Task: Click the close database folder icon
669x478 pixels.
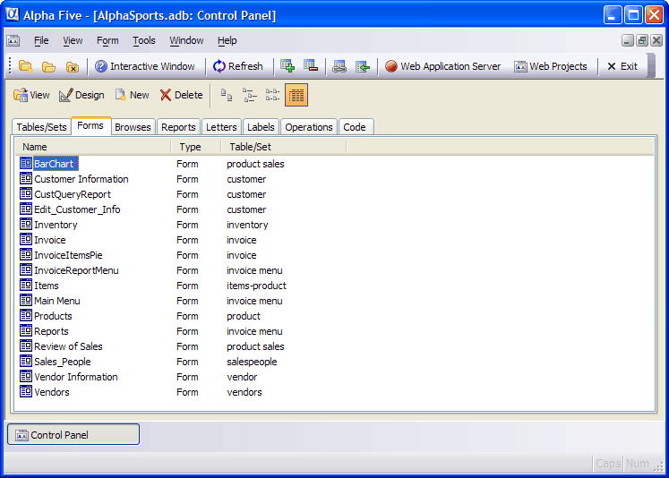Action: click(73, 66)
